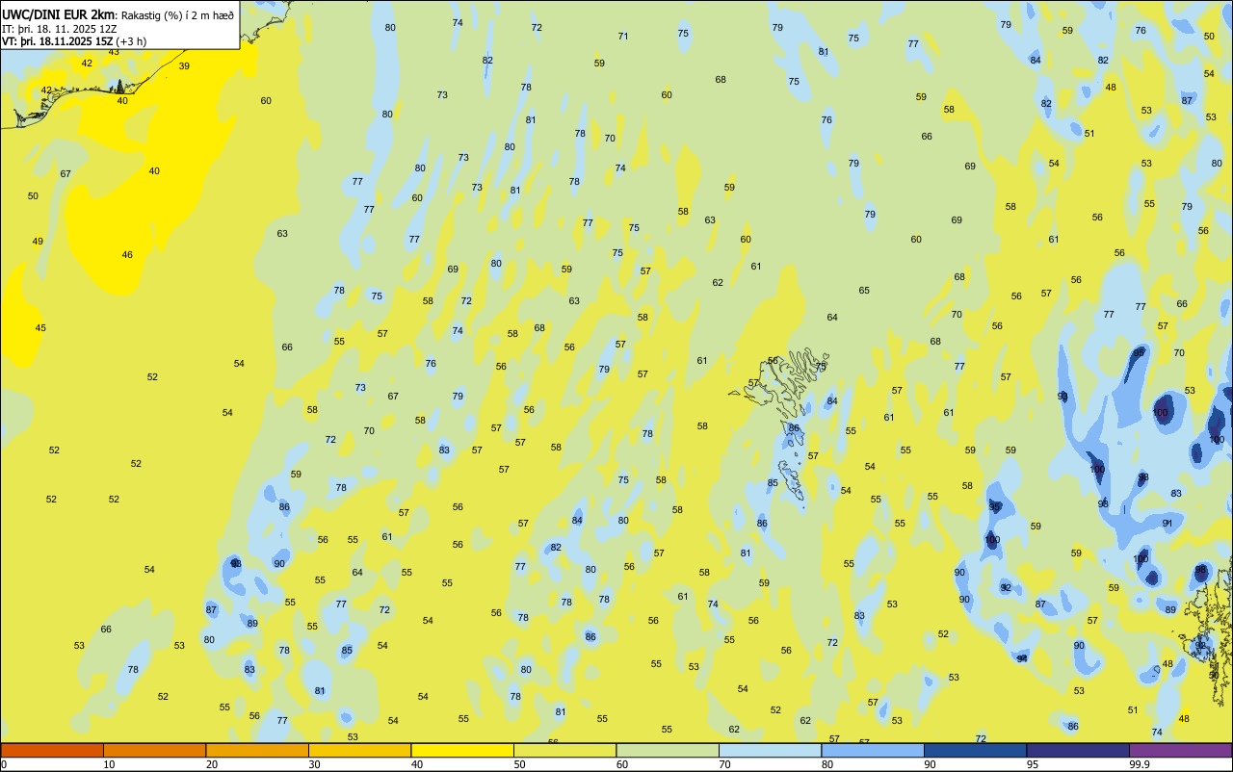1233x772 pixels.
Task: Select the dark orange 0–10 legend segment
Action: [52, 750]
